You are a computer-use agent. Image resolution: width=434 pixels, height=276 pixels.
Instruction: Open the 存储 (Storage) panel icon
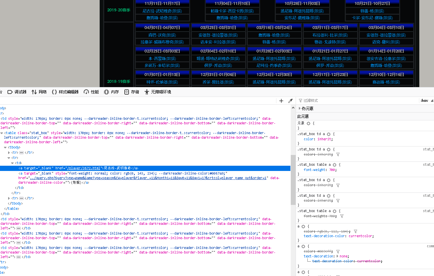click(126, 92)
